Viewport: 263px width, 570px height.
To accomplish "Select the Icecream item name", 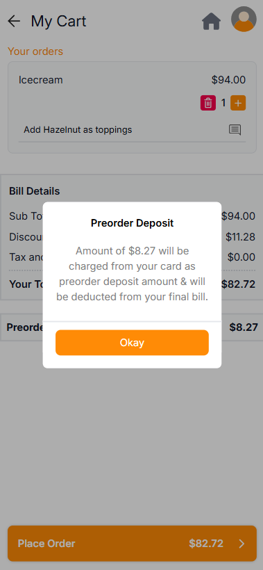I will click(x=41, y=80).
